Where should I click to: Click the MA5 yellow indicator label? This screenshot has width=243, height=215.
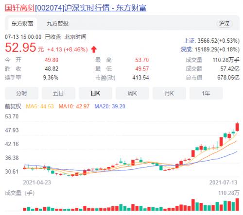pyautogui.click(x=40, y=106)
